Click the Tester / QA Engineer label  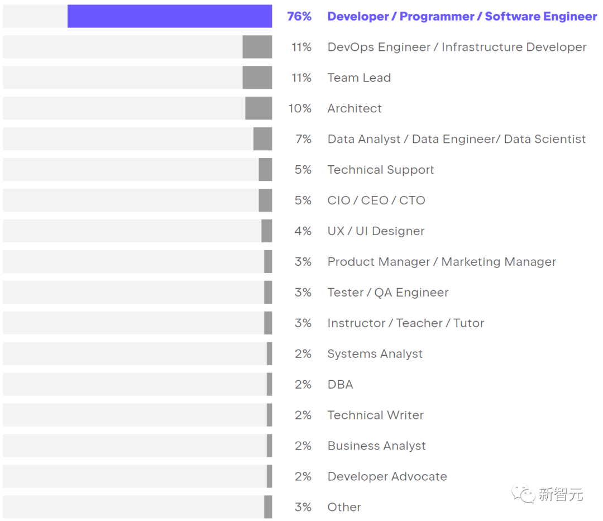[387, 293]
